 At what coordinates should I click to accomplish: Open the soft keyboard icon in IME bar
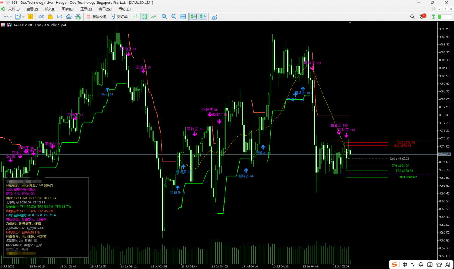tap(430, 264)
